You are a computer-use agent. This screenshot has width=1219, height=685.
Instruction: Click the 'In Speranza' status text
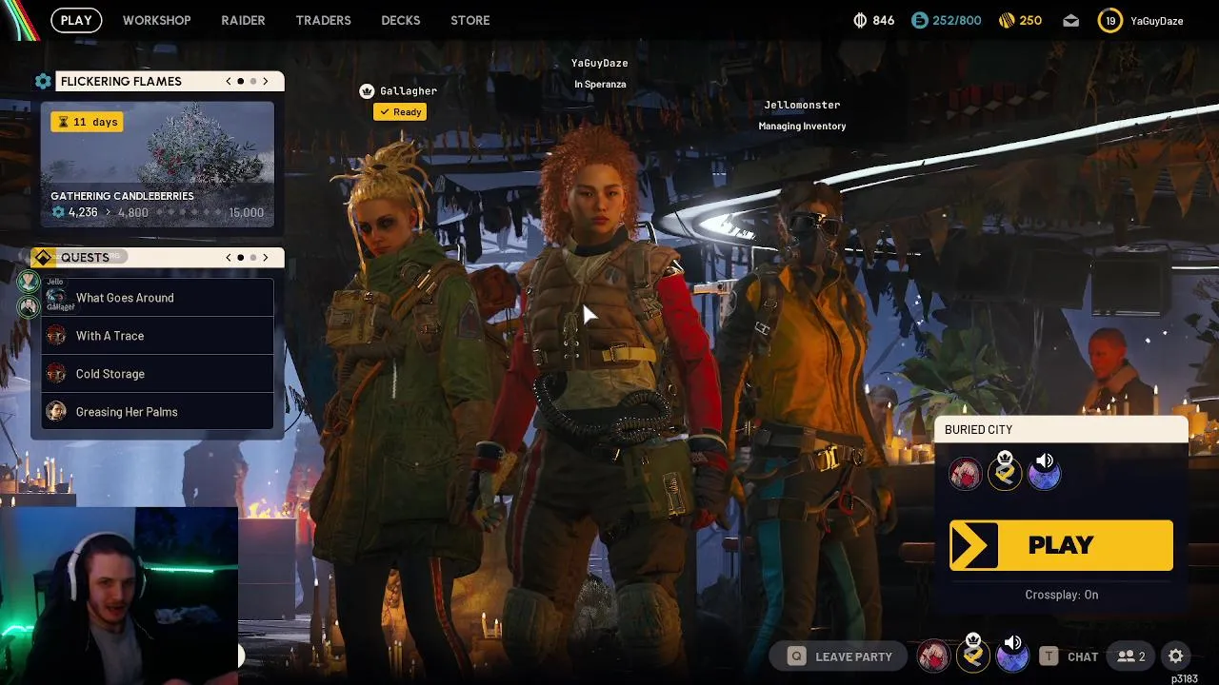[x=600, y=84]
